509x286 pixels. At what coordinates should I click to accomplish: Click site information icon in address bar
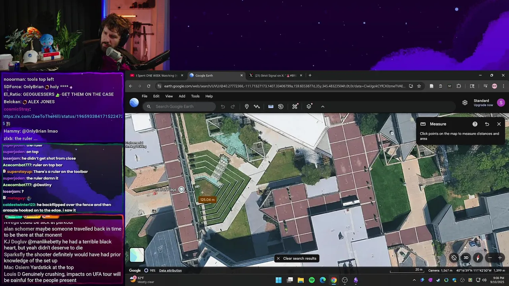click(x=159, y=86)
